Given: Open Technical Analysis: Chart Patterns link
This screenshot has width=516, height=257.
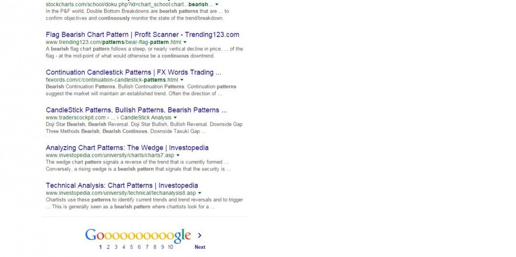Looking at the screenshot, I should (122, 185).
